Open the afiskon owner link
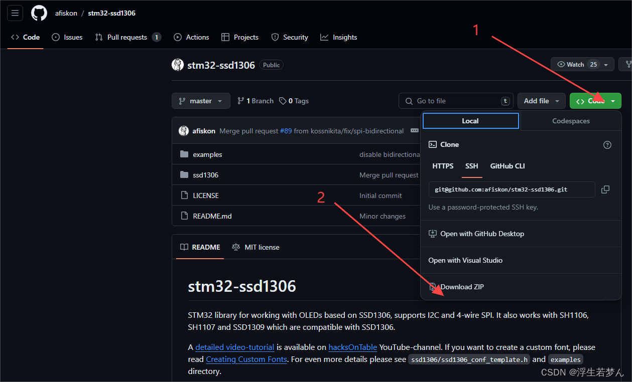 point(66,13)
